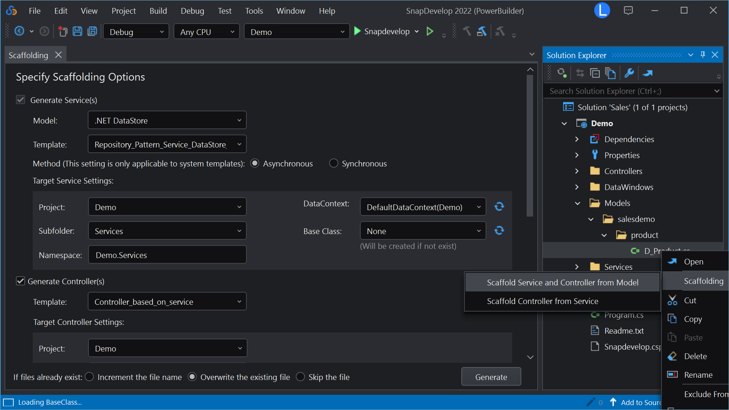This screenshot has height=410, width=729.
Task: Uncheck Generate Controller(s) checkbox
Action: coord(21,281)
